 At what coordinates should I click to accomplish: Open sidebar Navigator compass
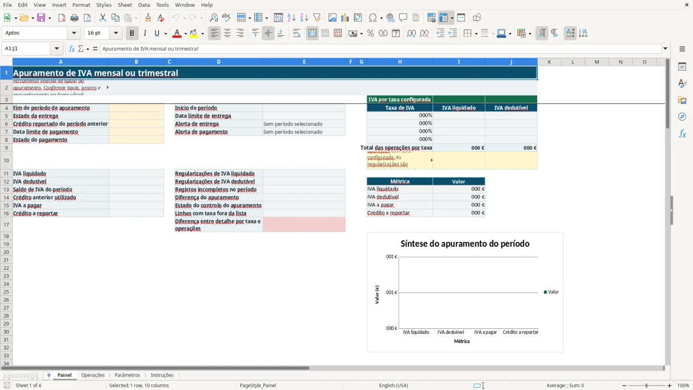[682, 117]
